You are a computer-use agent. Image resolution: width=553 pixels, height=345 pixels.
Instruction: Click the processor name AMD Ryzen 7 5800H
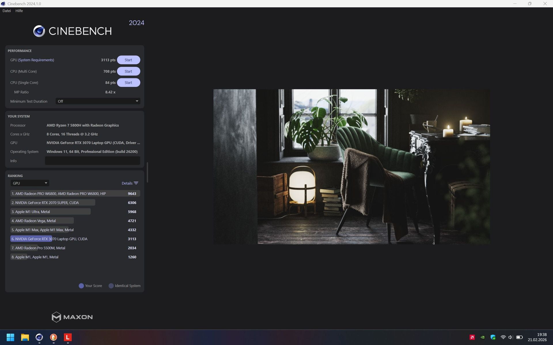pos(83,125)
